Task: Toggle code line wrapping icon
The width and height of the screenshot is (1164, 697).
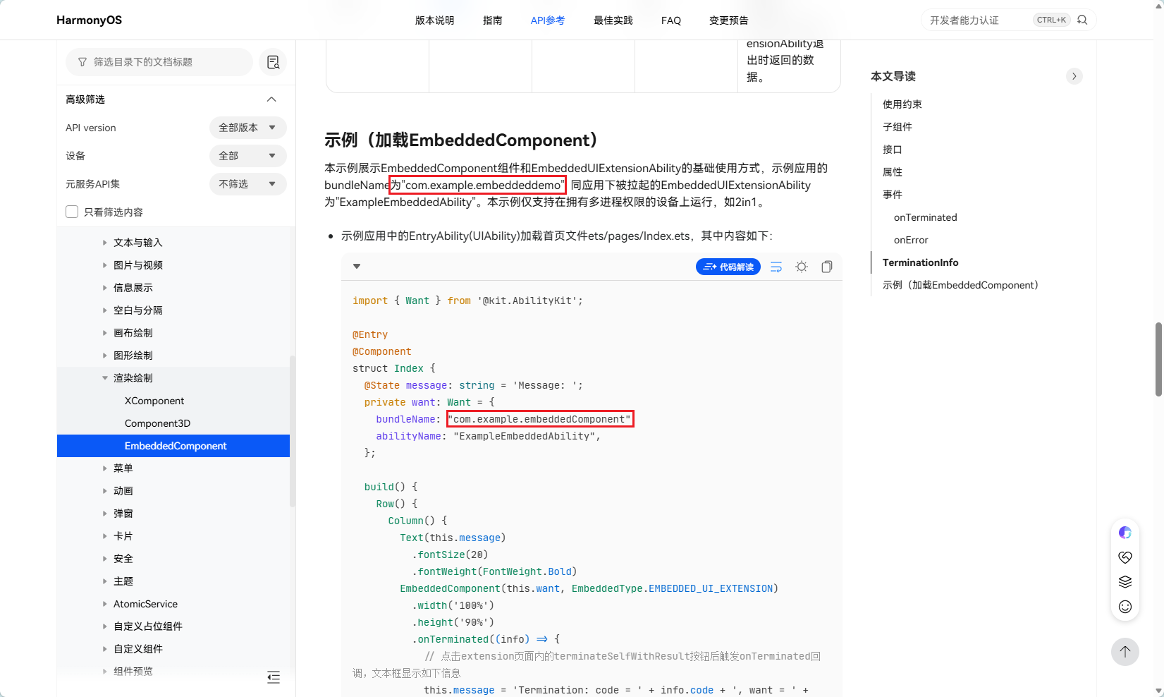Action: (776, 267)
